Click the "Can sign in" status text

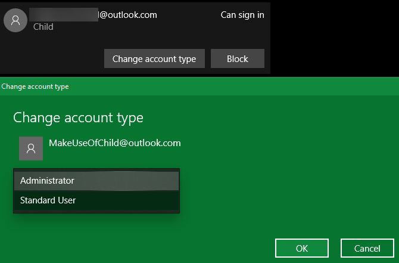tap(242, 15)
